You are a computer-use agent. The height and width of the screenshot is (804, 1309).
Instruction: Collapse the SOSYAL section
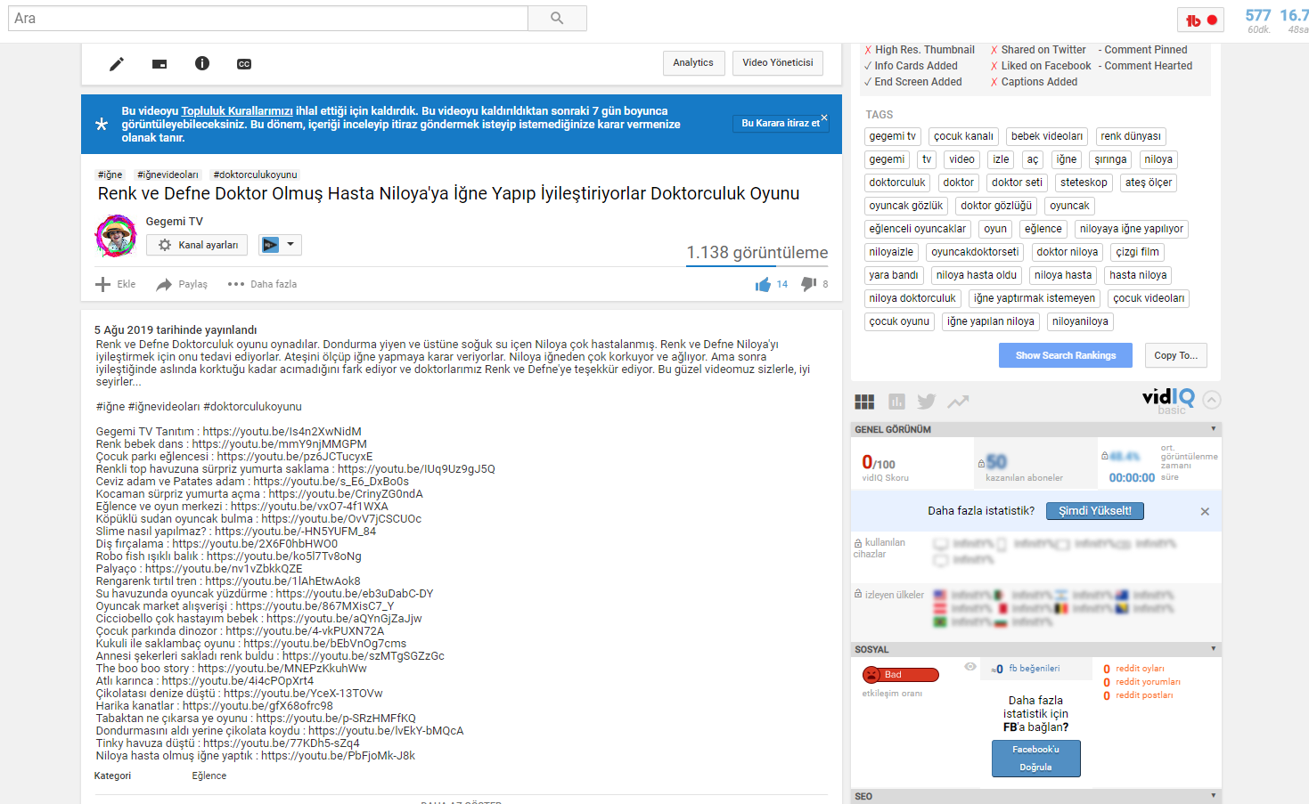1213,649
